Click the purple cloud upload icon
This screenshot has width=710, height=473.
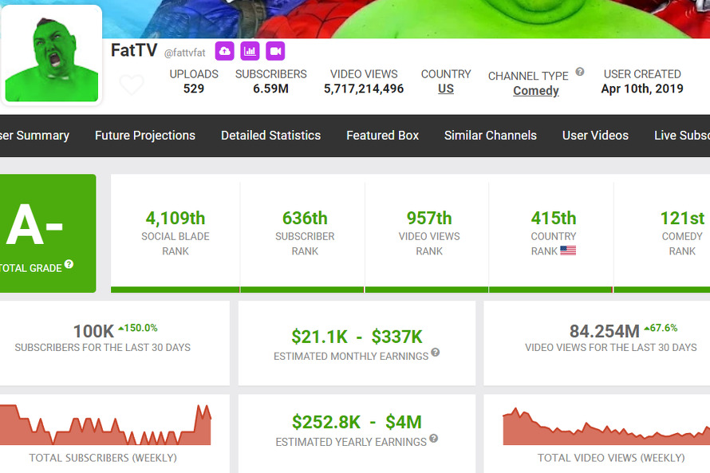[224, 50]
